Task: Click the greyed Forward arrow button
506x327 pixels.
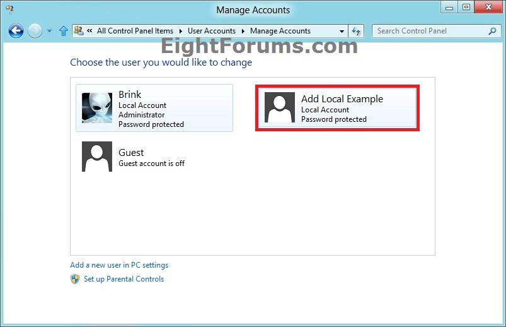Action: (35, 31)
